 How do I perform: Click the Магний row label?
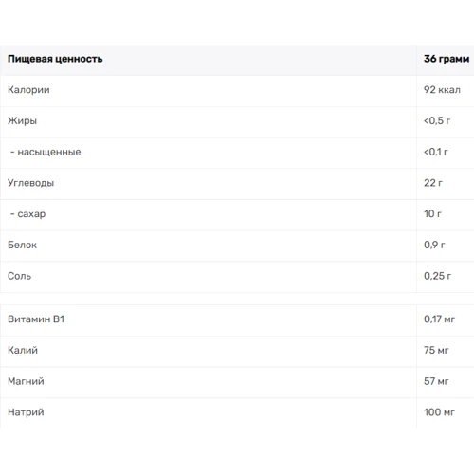click(26, 381)
